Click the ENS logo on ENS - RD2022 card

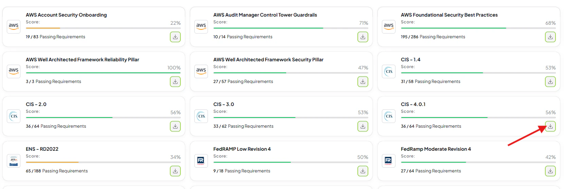tap(14, 161)
